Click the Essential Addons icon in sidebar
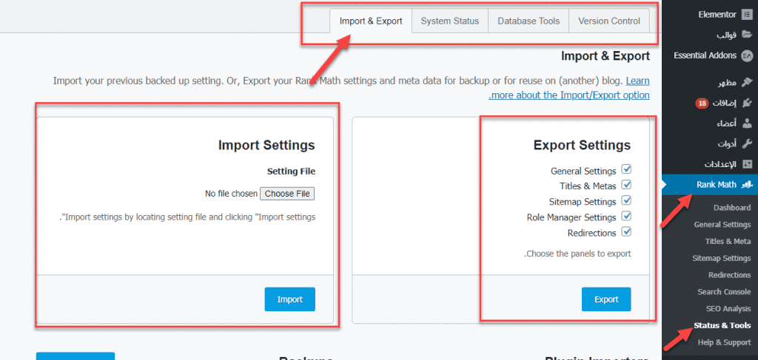The width and height of the screenshot is (758, 360). coord(747,55)
